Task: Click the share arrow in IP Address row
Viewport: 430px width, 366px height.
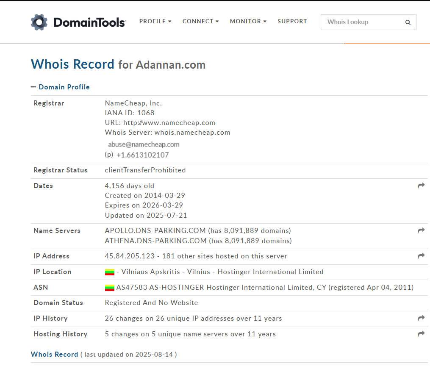Action: 421,256
